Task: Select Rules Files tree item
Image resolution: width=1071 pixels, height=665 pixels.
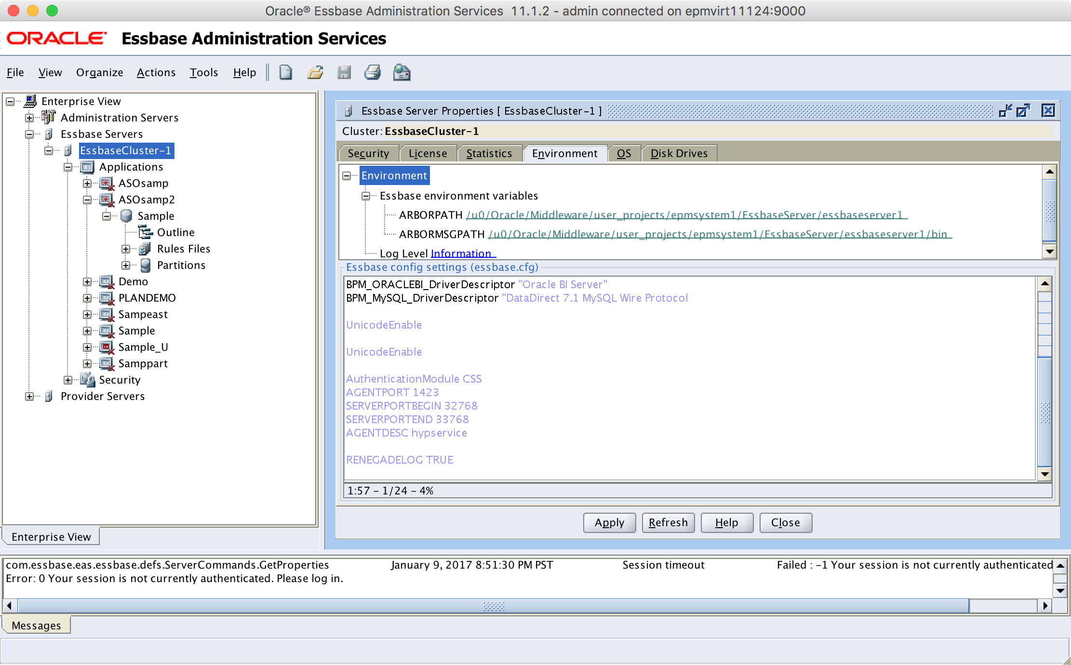Action: click(x=184, y=249)
